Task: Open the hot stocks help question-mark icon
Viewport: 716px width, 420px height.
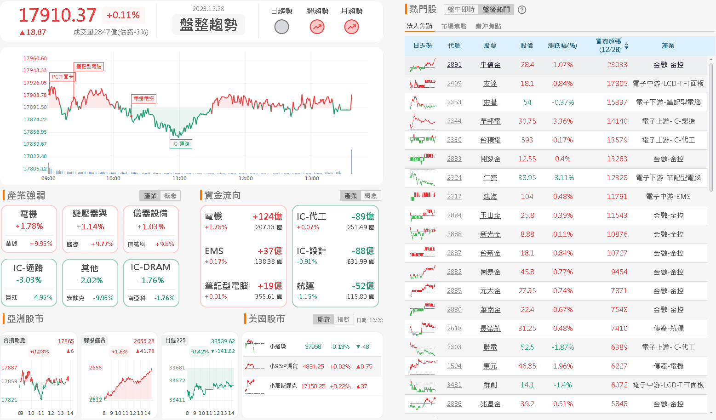Action: coord(522,10)
